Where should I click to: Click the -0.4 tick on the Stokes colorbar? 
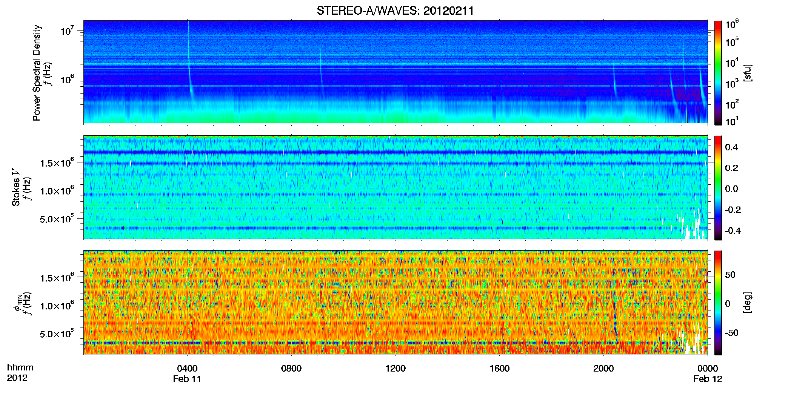(x=733, y=231)
